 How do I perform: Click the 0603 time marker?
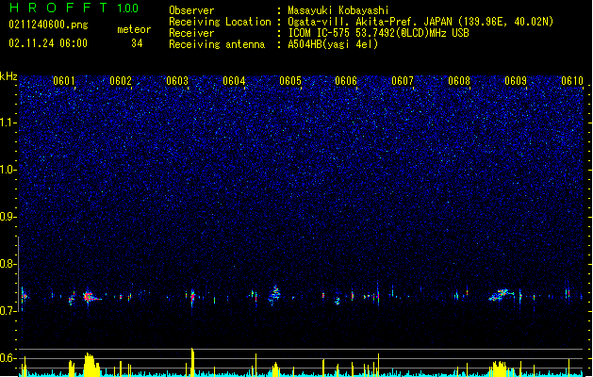pos(177,81)
